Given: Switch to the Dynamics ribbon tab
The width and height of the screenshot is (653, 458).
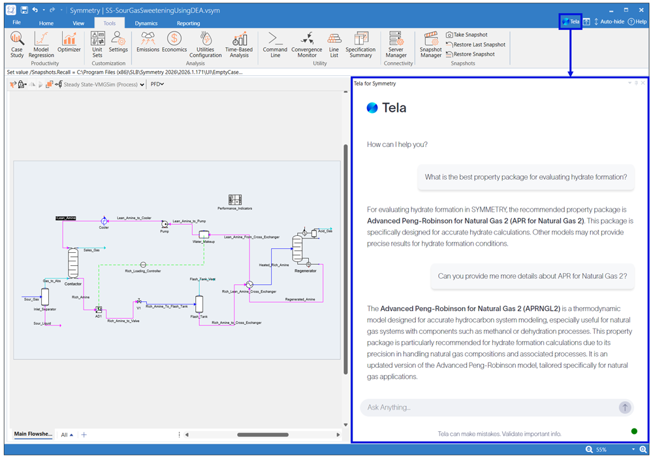Looking at the screenshot, I should (146, 23).
